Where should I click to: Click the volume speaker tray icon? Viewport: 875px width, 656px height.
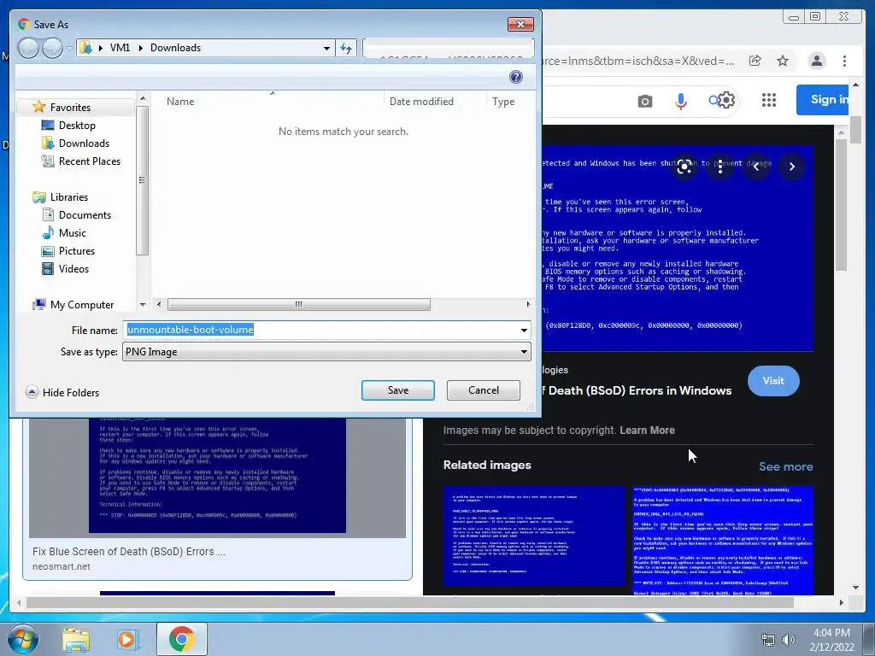(x=788, y=640)
